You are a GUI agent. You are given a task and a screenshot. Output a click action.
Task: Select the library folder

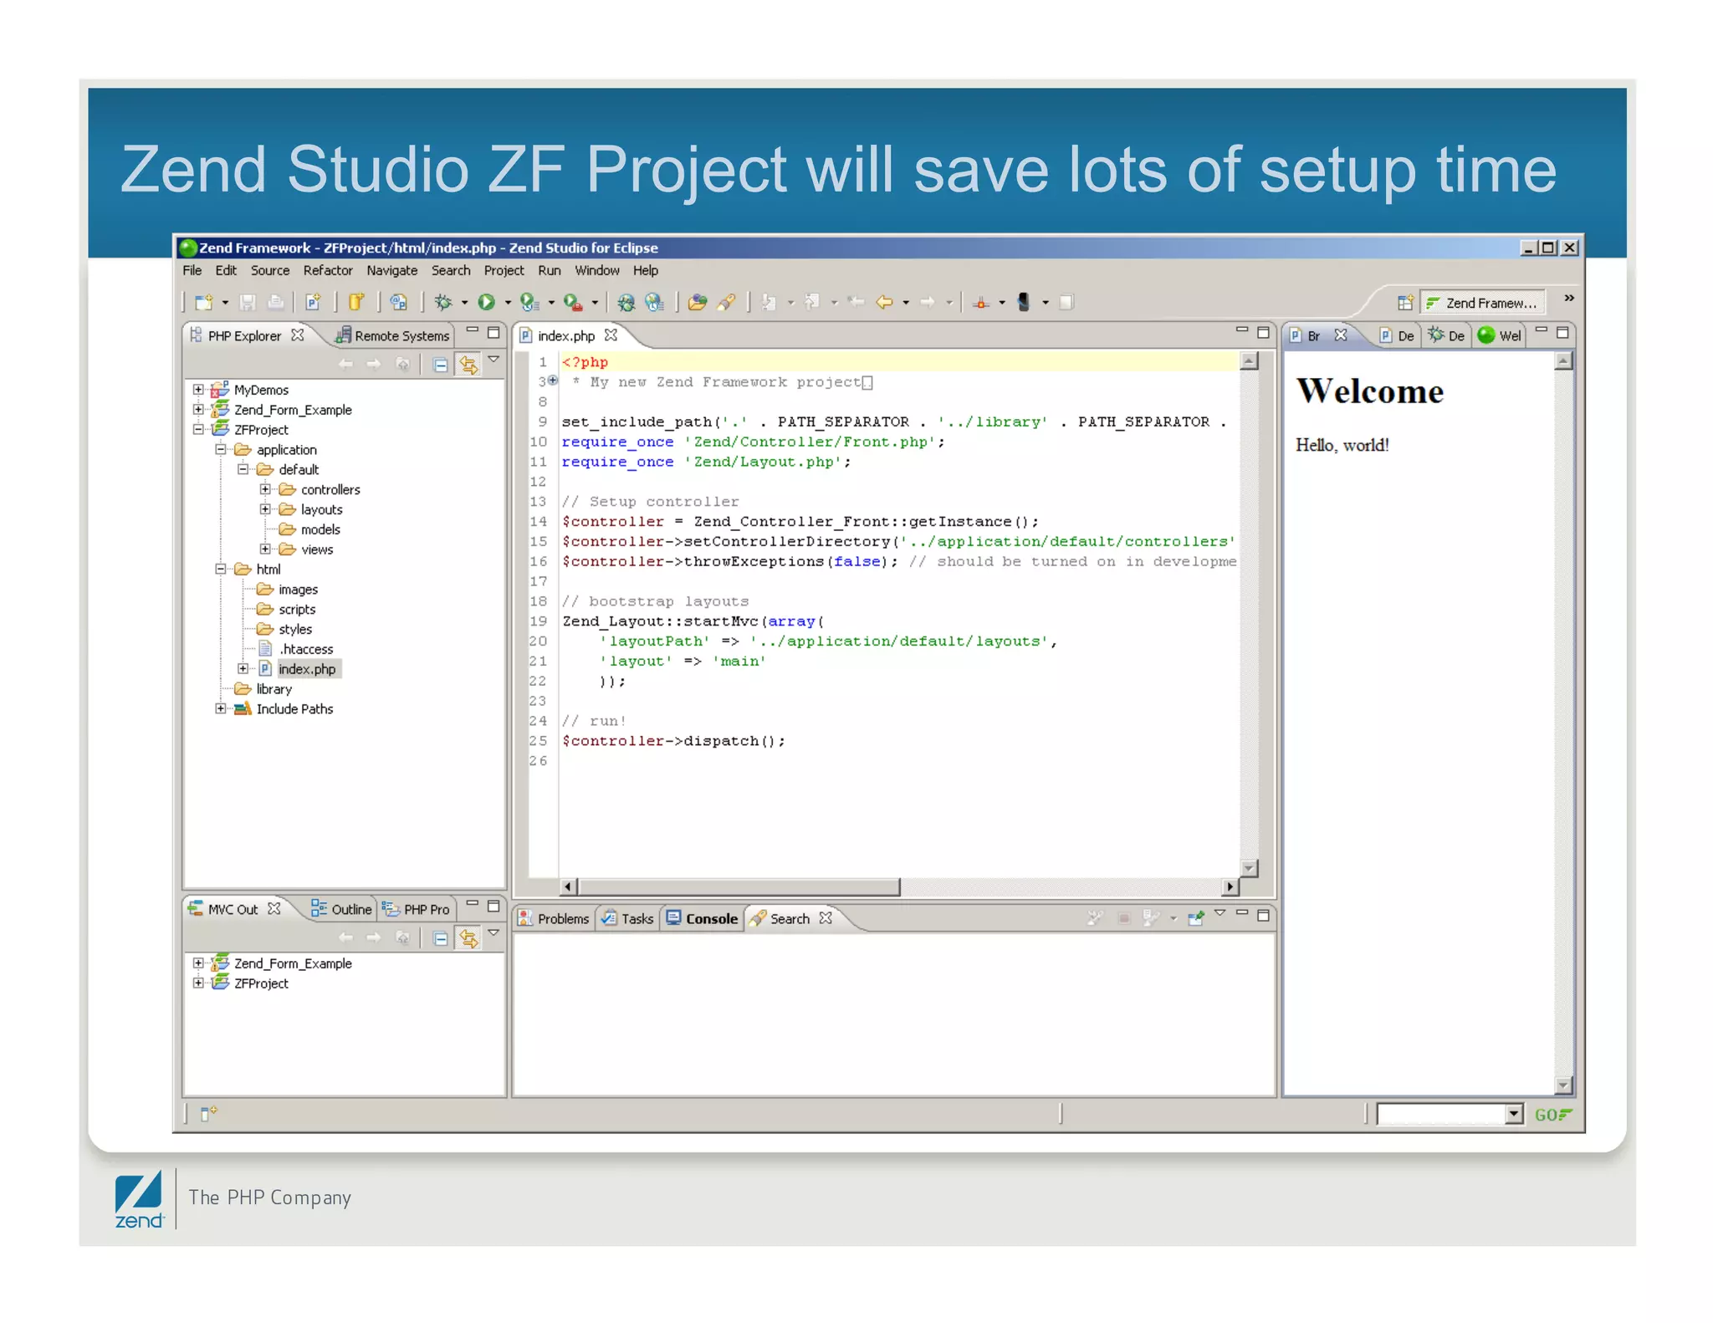pos(274,689)
